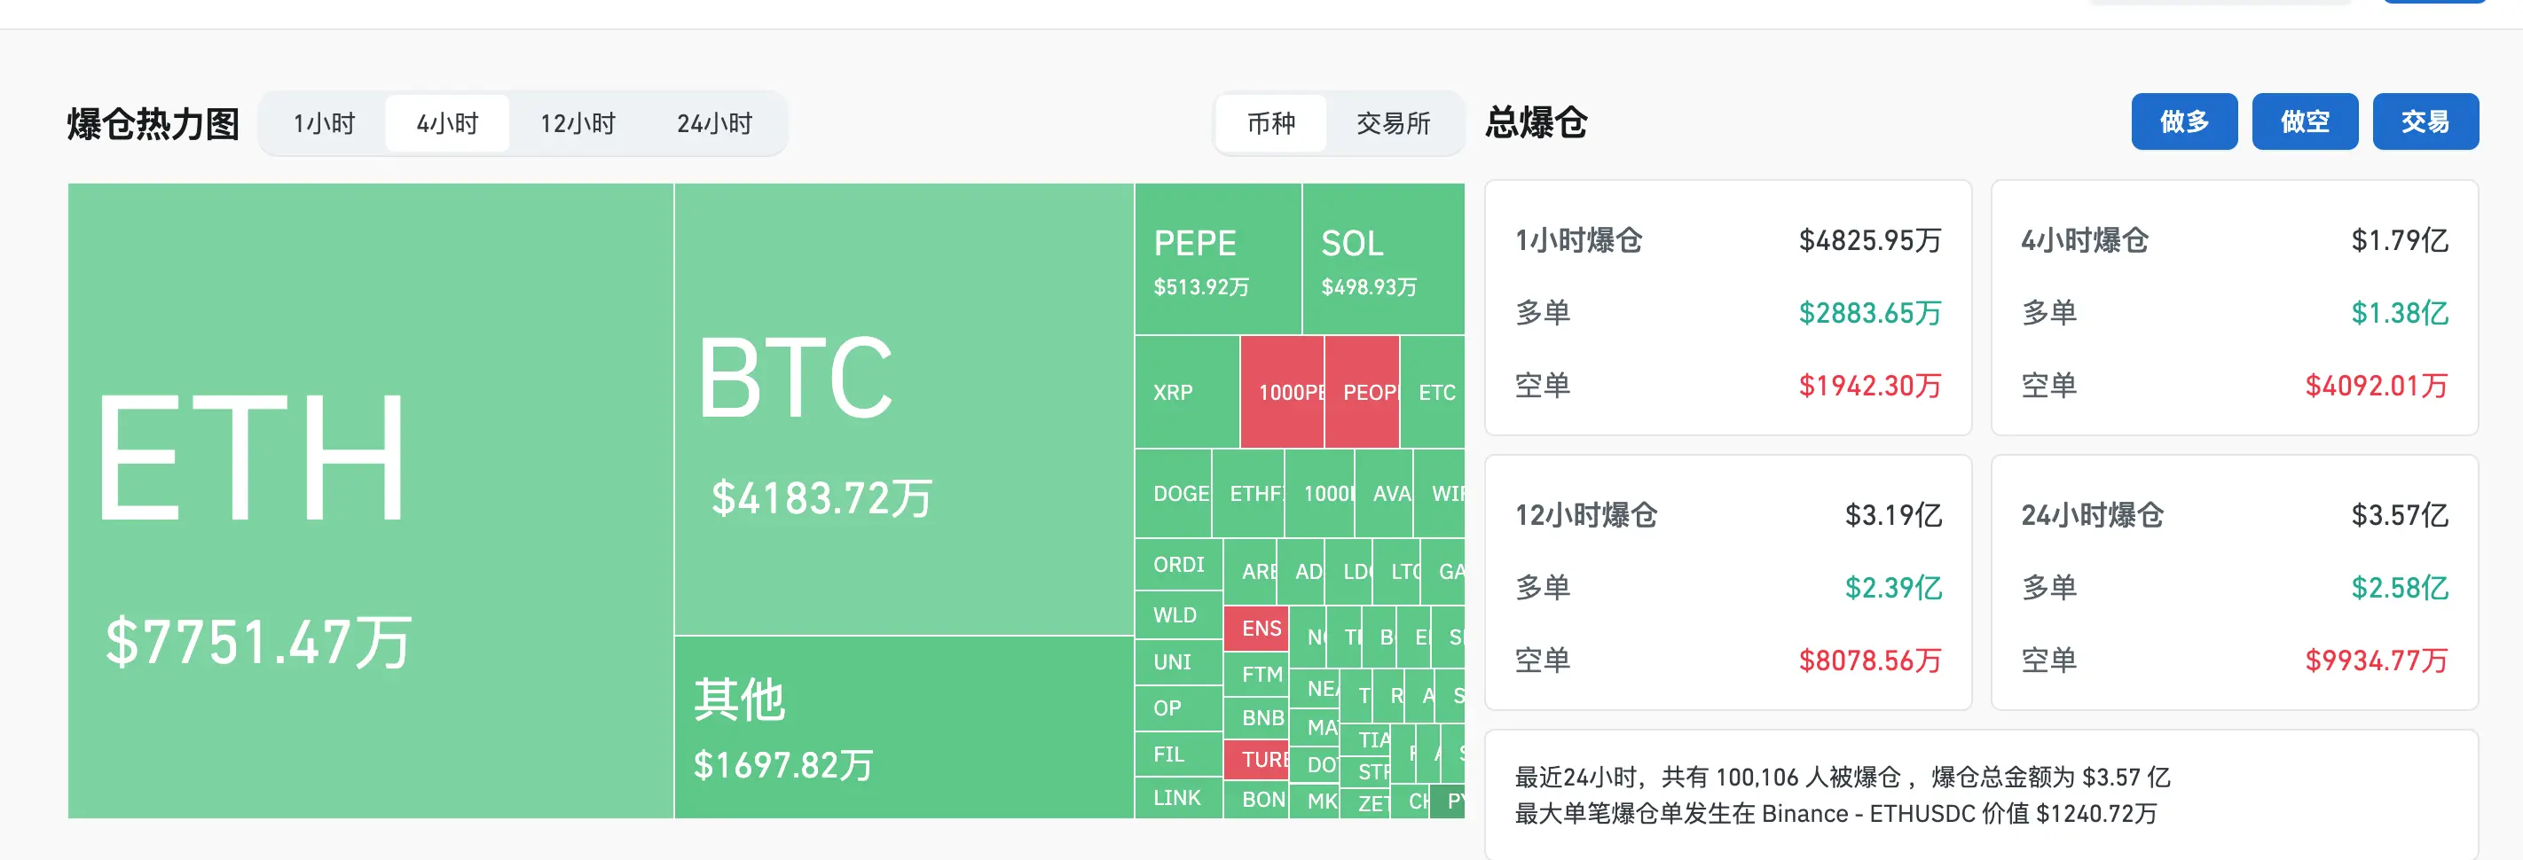Show the 24小时 liquidation heatmap

coord(714,123)
